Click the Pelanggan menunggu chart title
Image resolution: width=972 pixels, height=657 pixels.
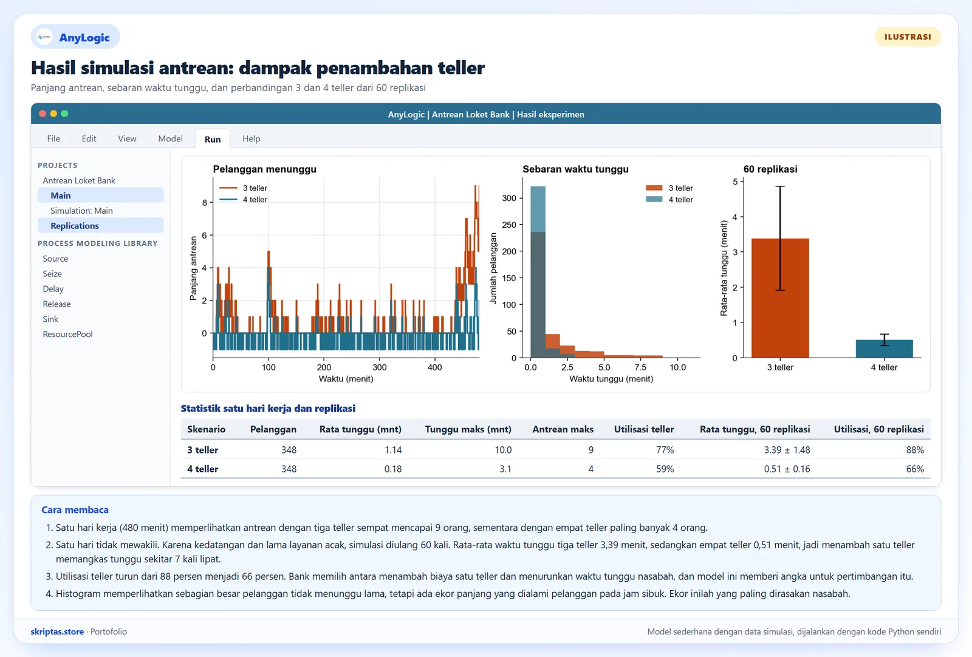pos(264,169)
